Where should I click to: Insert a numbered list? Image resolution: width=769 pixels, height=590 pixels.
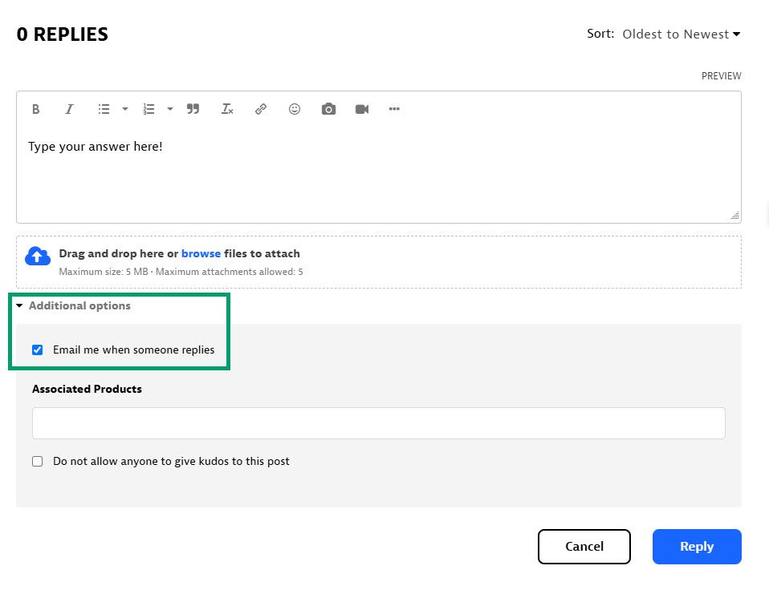[x=149, y=109]
